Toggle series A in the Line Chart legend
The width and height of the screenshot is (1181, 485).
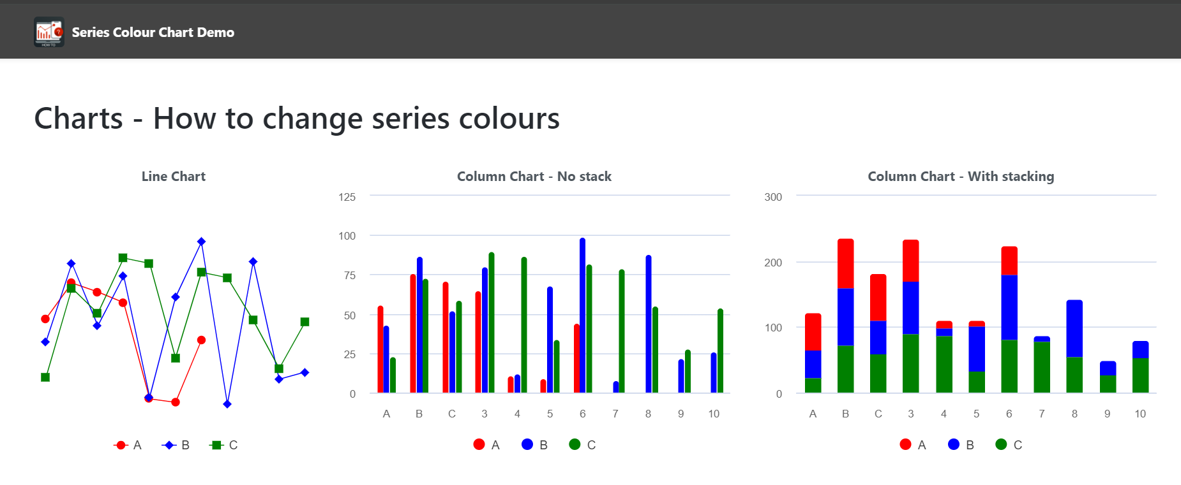click(x=136, y=445)
